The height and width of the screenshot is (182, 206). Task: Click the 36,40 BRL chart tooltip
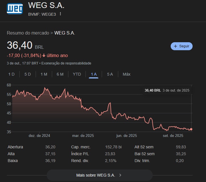point(167,90)
